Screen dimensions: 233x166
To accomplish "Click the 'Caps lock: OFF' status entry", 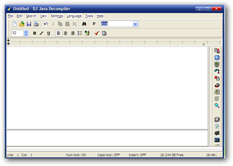I will tap(109, 155).
